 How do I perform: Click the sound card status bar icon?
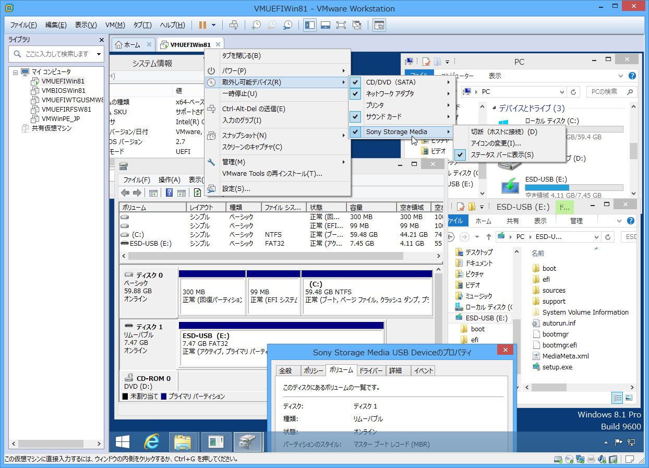pos(602,459)
